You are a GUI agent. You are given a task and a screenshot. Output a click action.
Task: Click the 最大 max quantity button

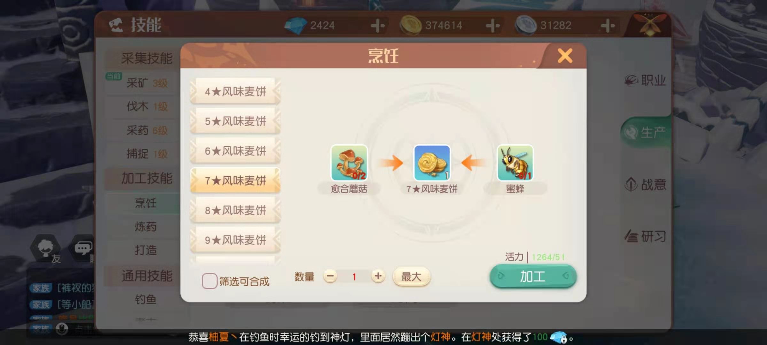point(411,277)
